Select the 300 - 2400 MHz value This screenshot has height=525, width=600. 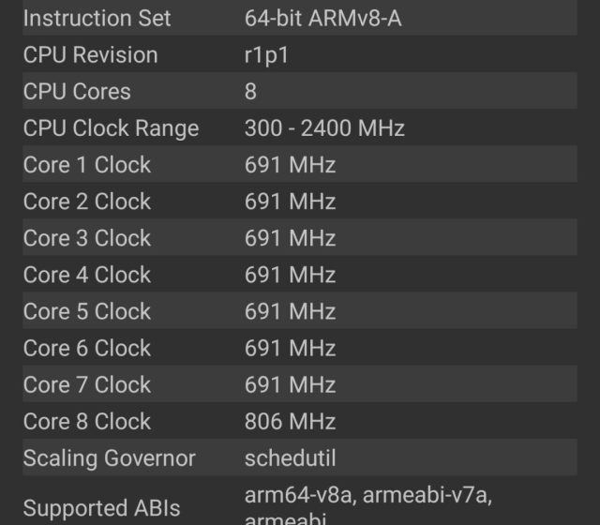point(324,127)
